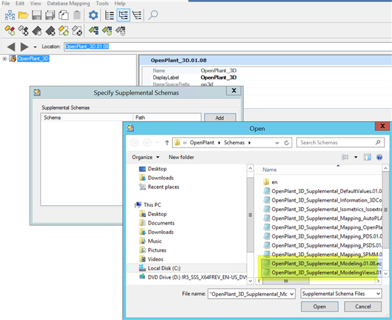Click the change view icon in the Open dialog
392x320 pixels.
tap(345, 157)
